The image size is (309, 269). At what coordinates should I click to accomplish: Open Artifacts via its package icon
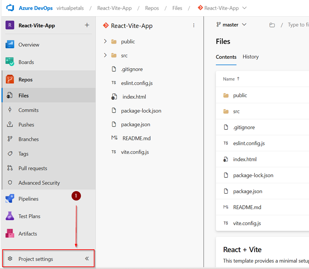pos(10,233)
